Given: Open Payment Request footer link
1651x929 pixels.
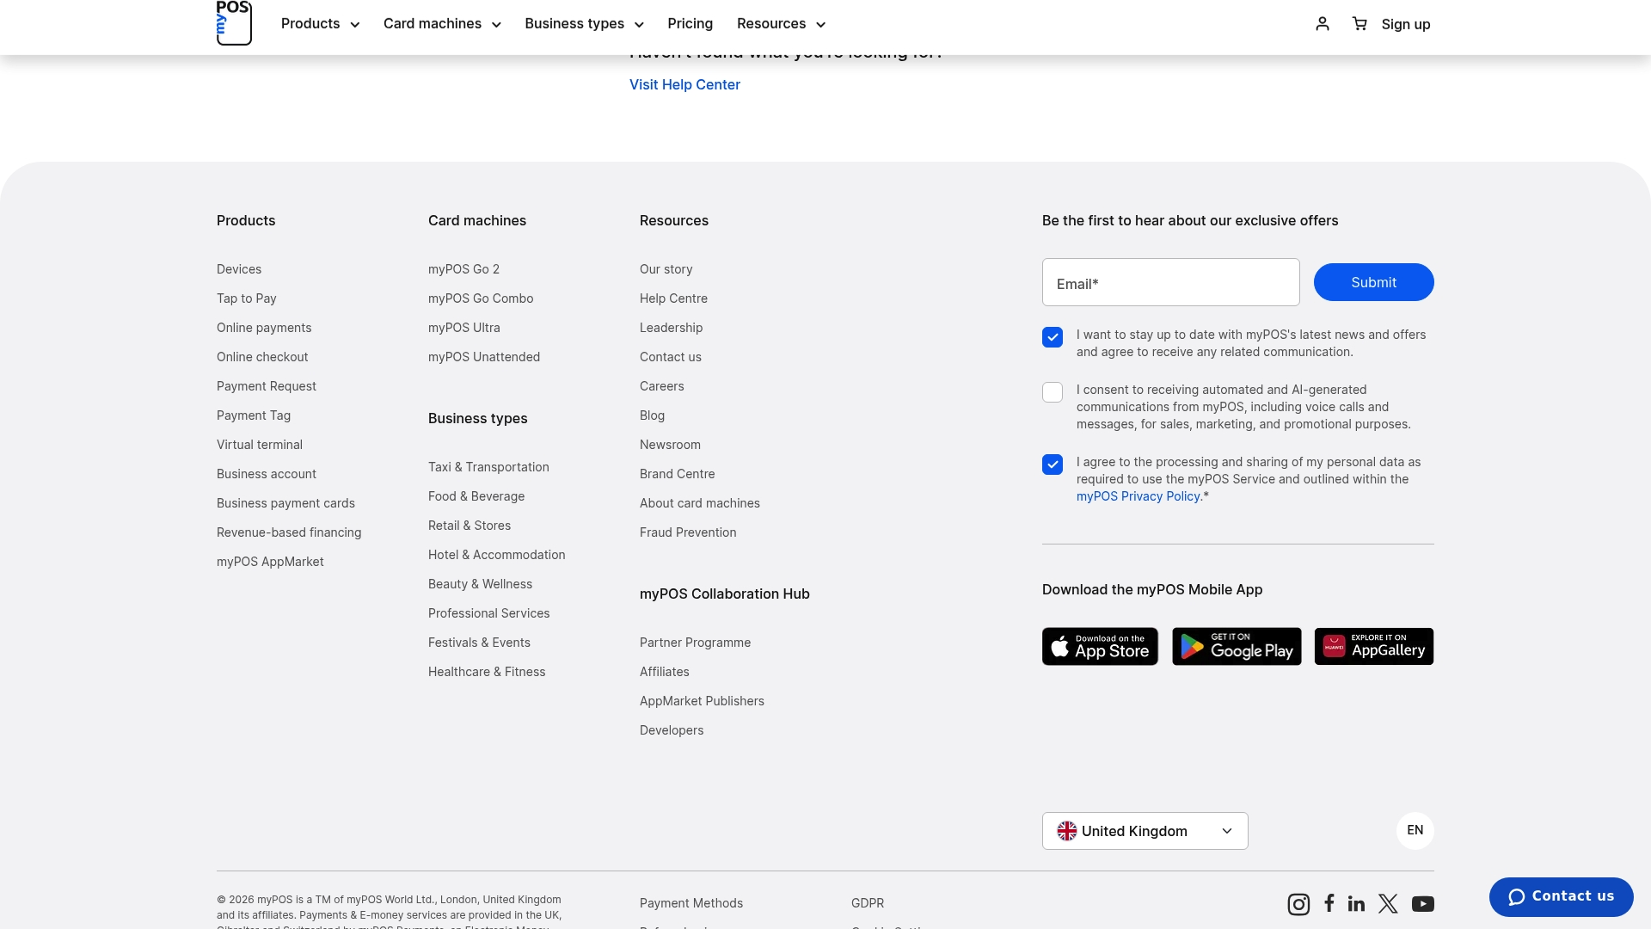Looking at the screenshot, I should [267, 386].
